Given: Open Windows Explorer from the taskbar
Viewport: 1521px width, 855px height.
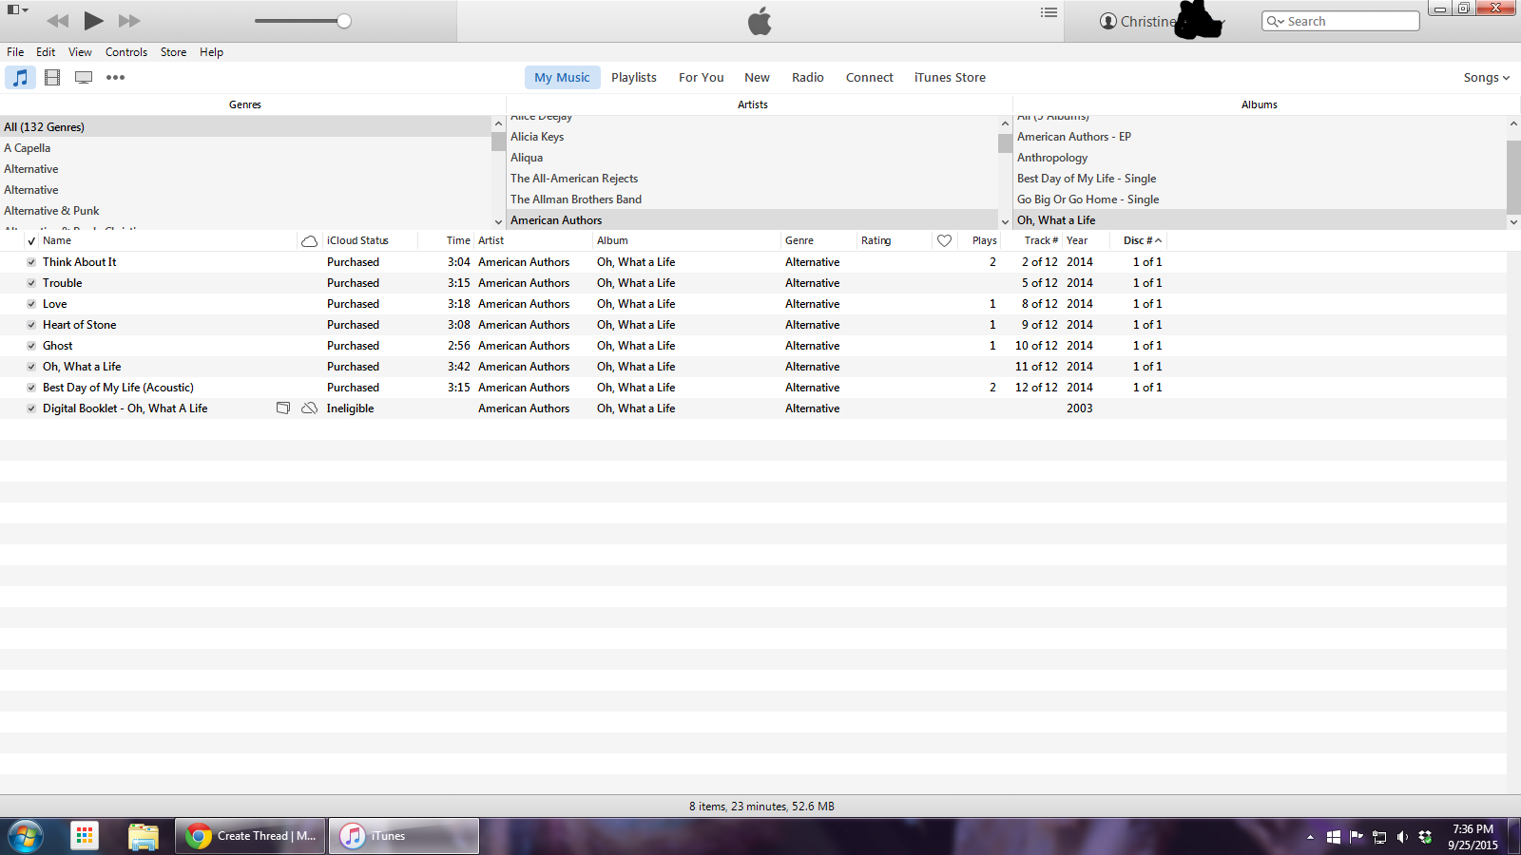Looking at the screenshot, I should 143,836.
